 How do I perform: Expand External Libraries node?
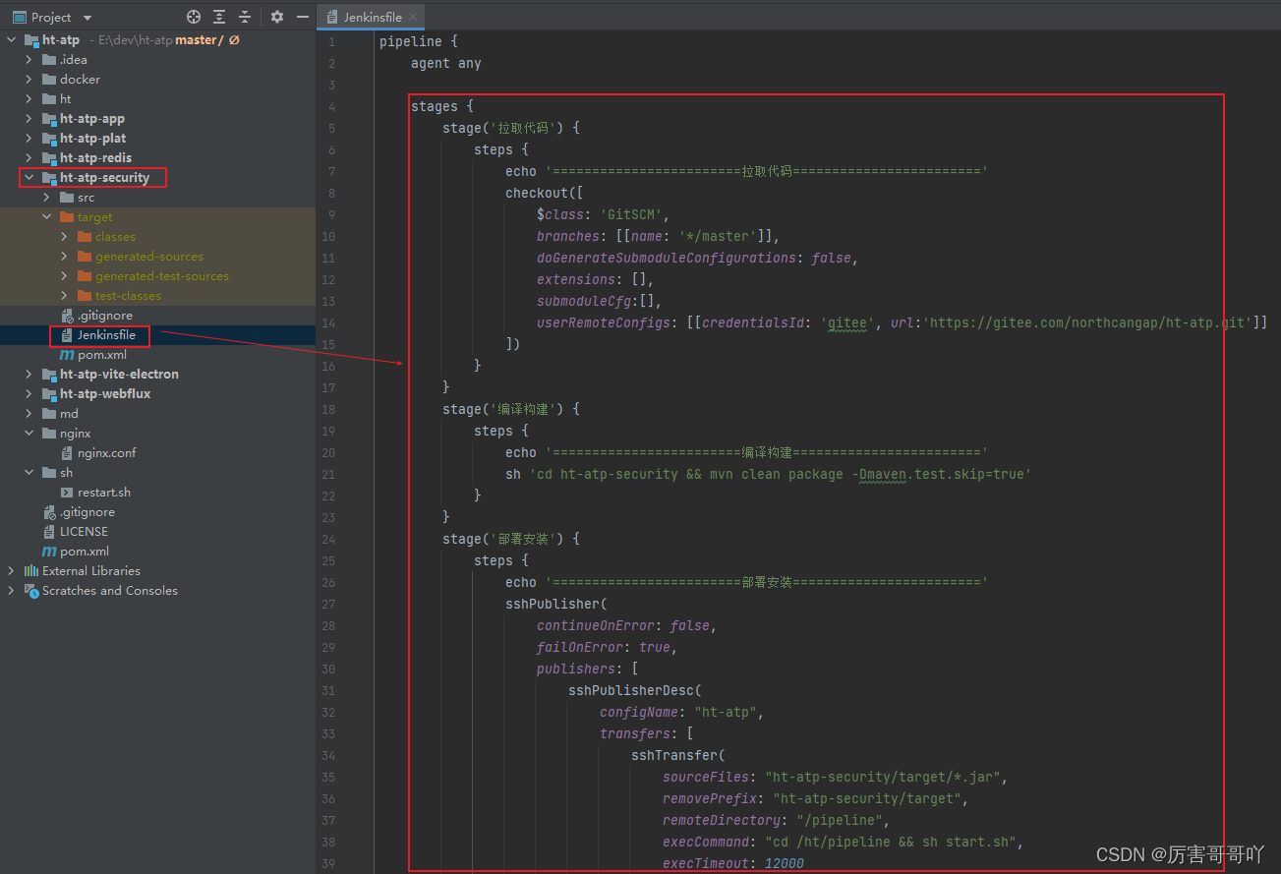[x=11, y=571]
